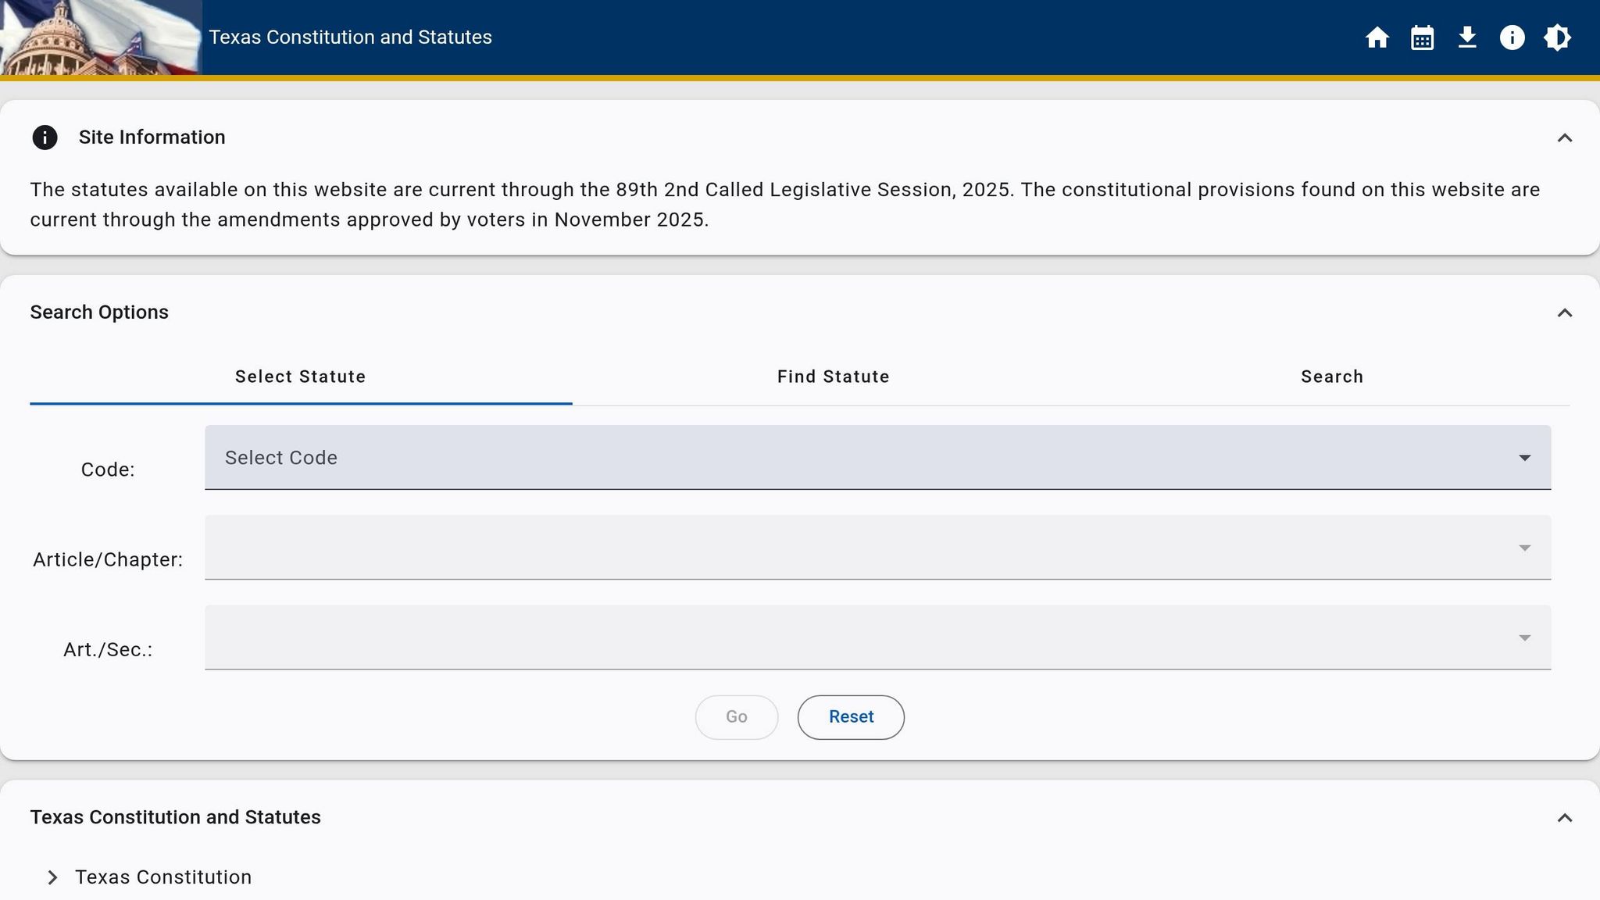
Task: Switch to the Find Statute tab
Action: [x=833, y=377]
